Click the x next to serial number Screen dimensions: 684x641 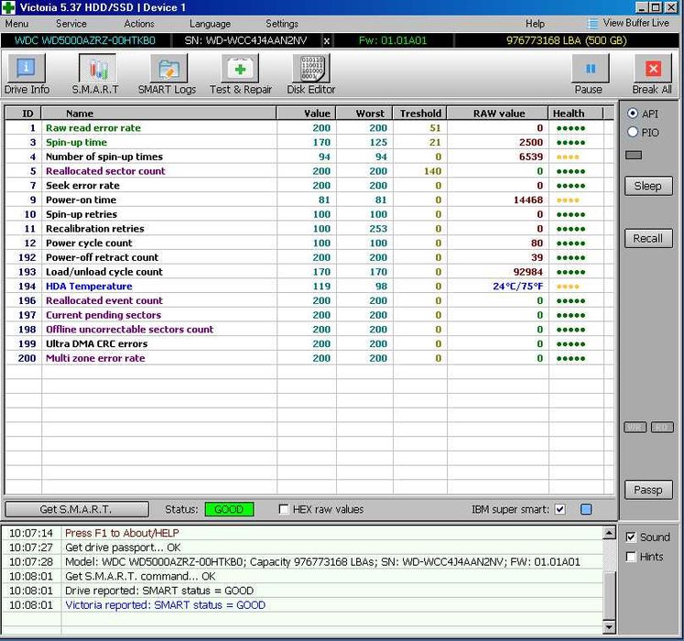tap(326, 41)
